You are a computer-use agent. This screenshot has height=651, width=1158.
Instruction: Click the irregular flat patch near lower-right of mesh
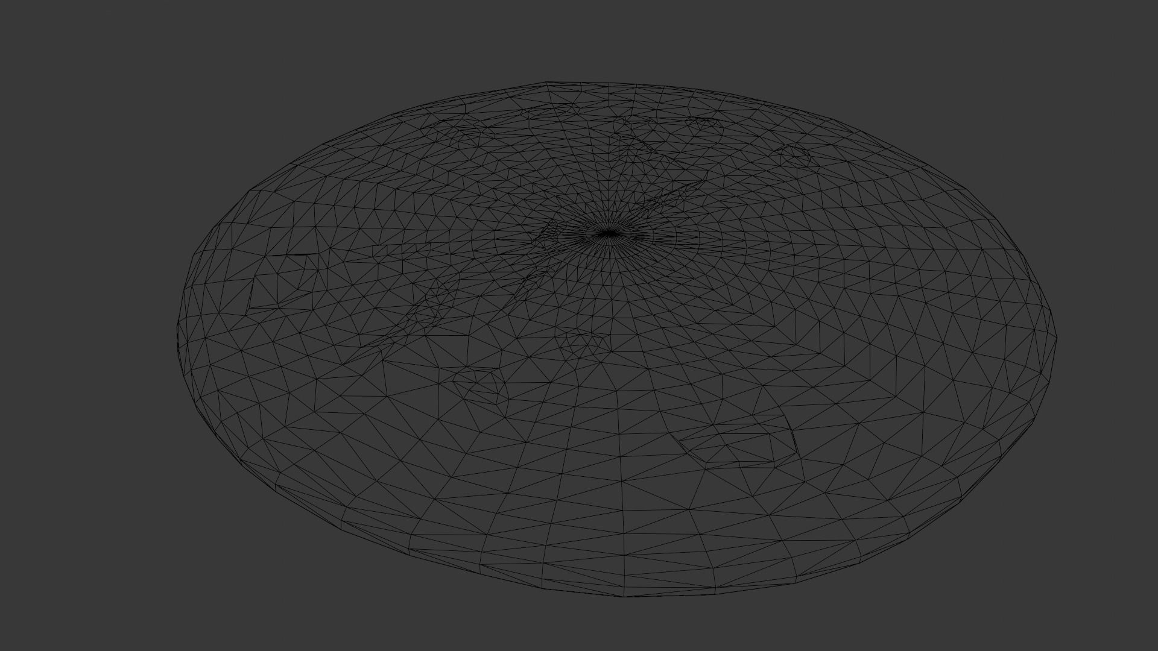point(739,443)
